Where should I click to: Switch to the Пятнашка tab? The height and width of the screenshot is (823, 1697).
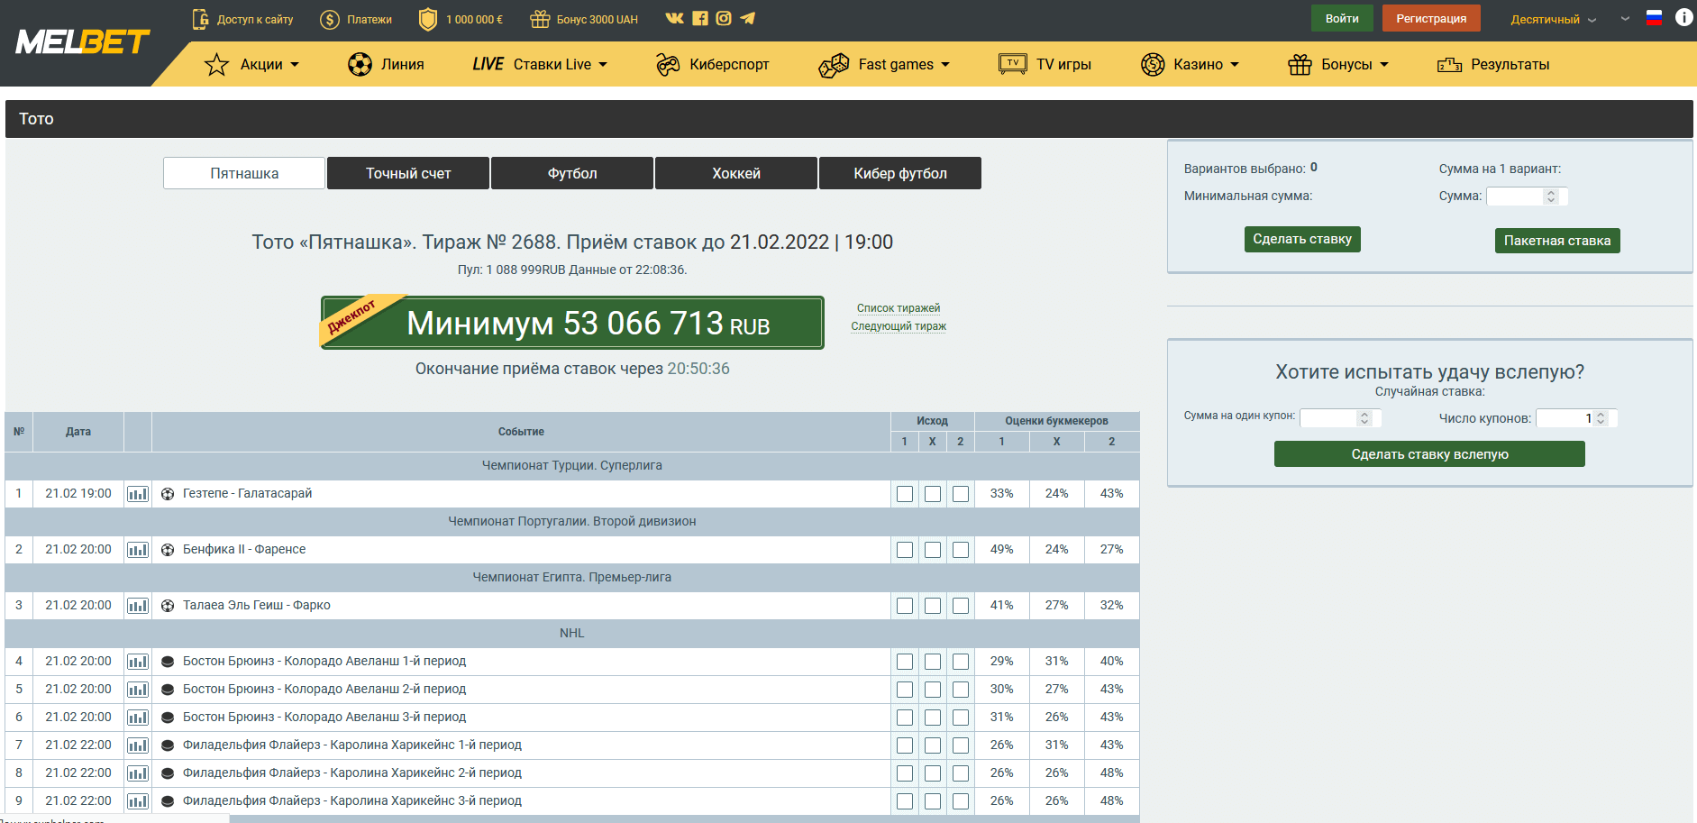pyautogui.click(x=244, y=173)
